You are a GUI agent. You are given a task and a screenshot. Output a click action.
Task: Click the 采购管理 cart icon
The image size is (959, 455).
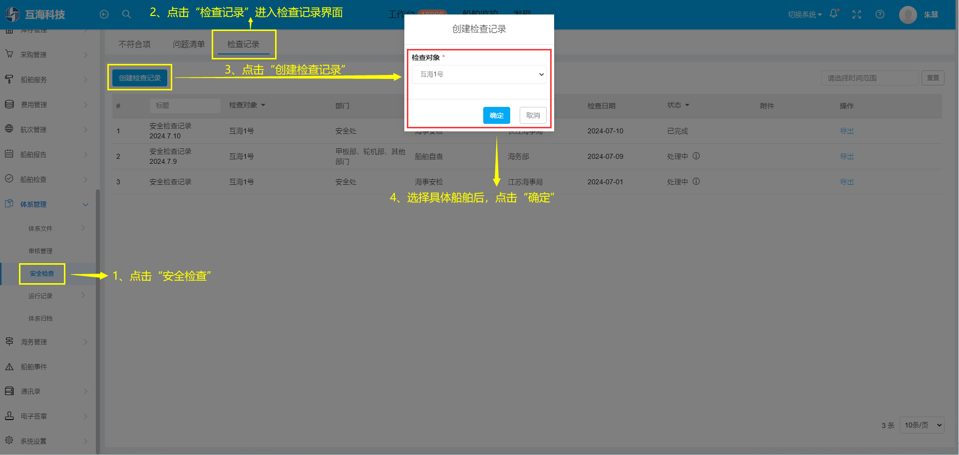(9, 54)
